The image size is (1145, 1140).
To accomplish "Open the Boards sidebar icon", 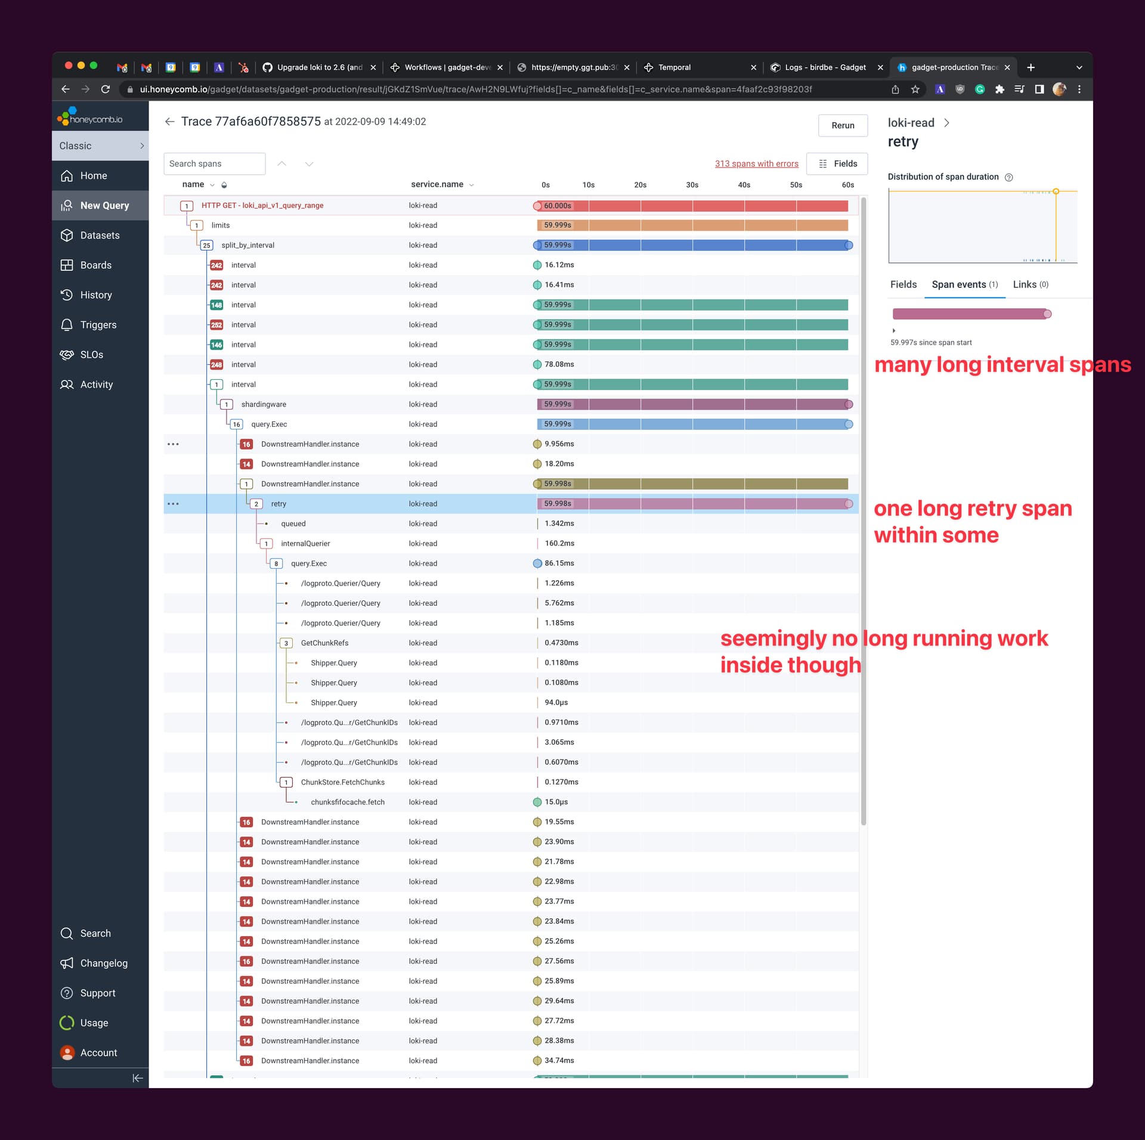I will [x=67, y=265].
